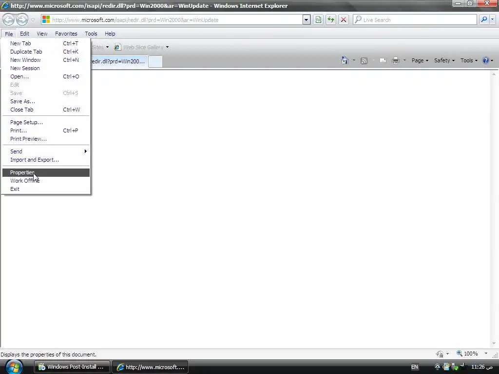Image resolution: width=499 pixels, height=374 pixels.
Task: Expand the Send submenu
Action: click(x=46, y=151)
